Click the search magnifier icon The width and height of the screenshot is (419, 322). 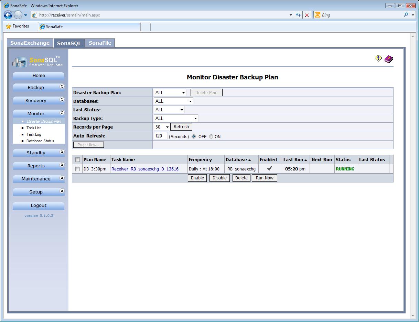(407, 15)
